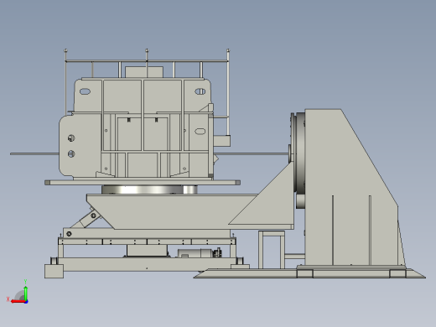This screenshot has height=327, width=436.
Task: Click the red X axis arrow of the triad
Action: [18, 302]
